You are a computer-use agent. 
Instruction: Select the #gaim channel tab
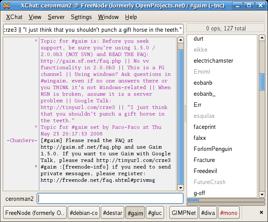tap(135, 213)
